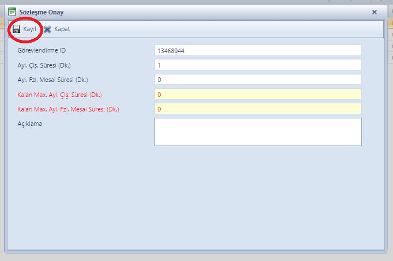
Task: Click the Sözleşme Onay window icon
Action: [x=12, y=12]
